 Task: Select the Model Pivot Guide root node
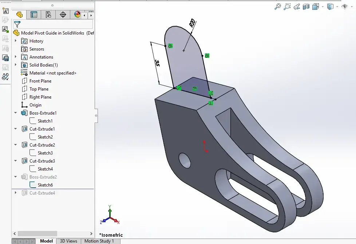coord(54,33)
